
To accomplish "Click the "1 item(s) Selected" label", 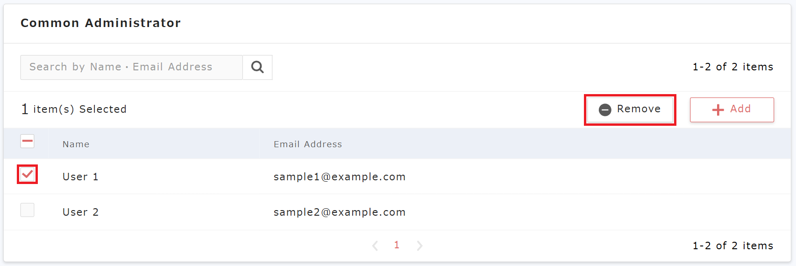I will pos(74,109).
